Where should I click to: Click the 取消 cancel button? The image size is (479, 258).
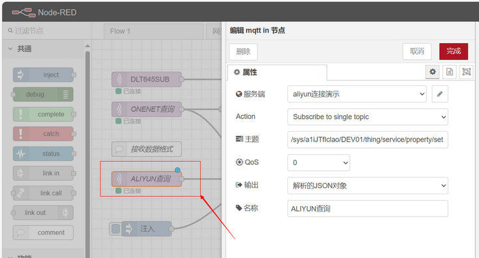pos(417,51)
